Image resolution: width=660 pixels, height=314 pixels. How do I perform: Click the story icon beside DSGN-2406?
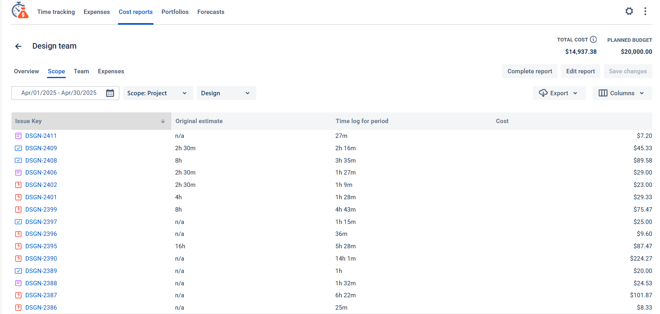coord(18,173)
